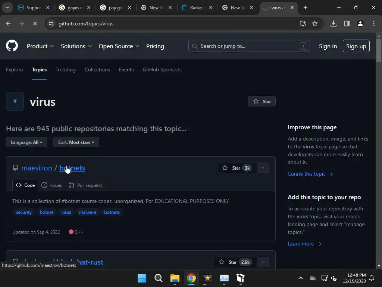
Task: Click the botnets topic tag
Action: [x=112, y=212]
